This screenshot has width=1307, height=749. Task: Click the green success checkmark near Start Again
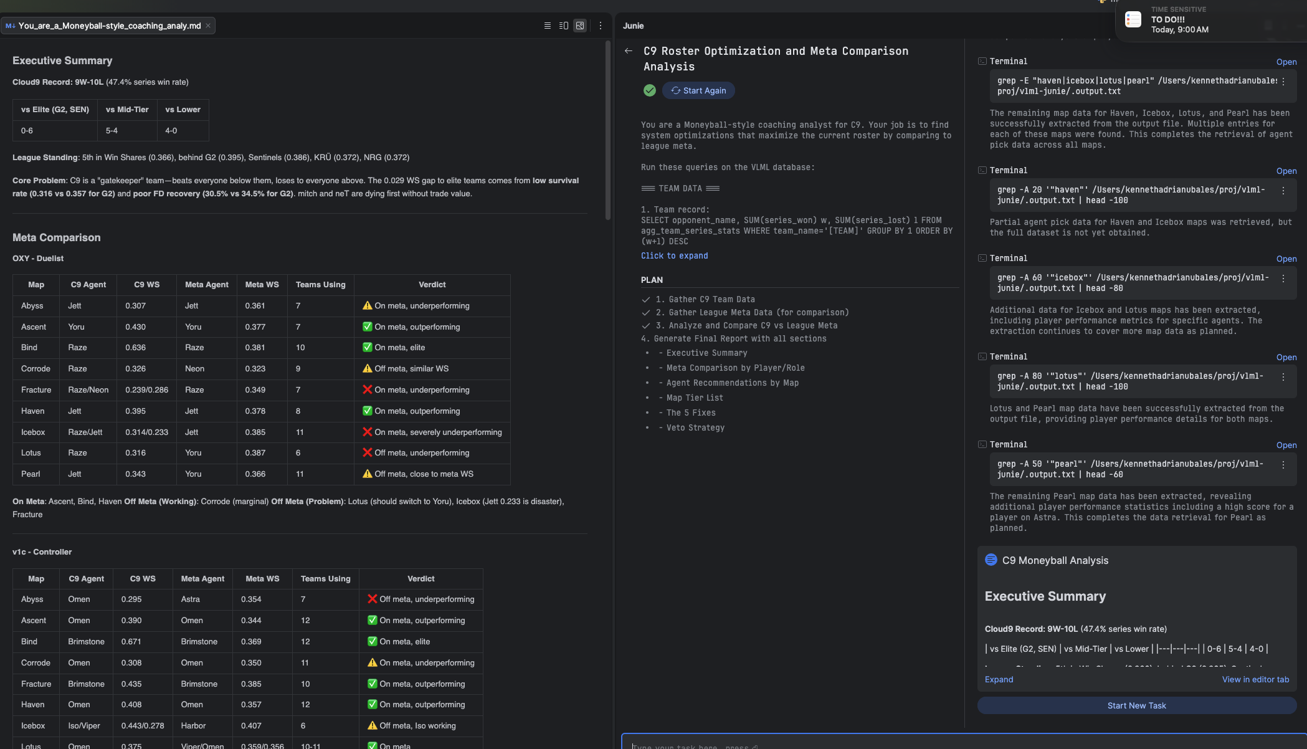(649, 90)
